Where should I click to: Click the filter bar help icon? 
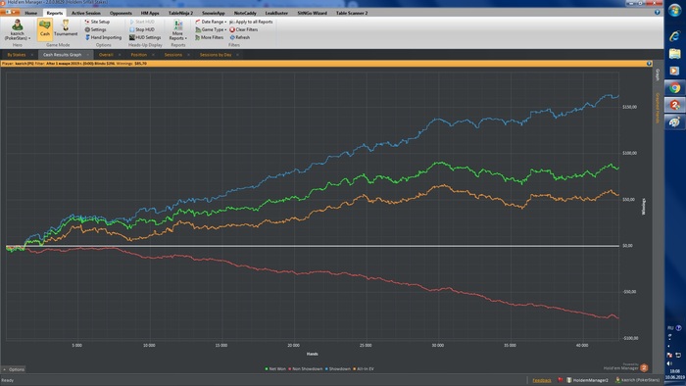pos(649,64)
